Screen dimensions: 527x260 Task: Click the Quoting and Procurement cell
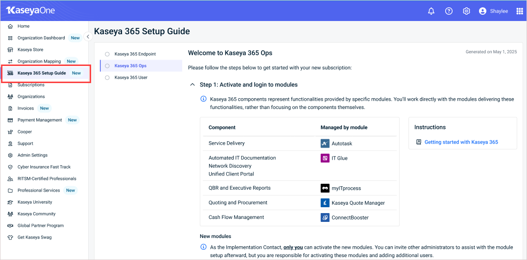[x=238, y=203]
